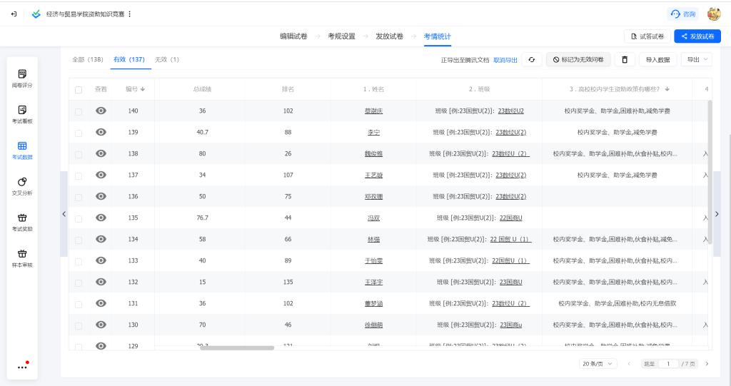Go to the next page arrow

tap(707, 364)
